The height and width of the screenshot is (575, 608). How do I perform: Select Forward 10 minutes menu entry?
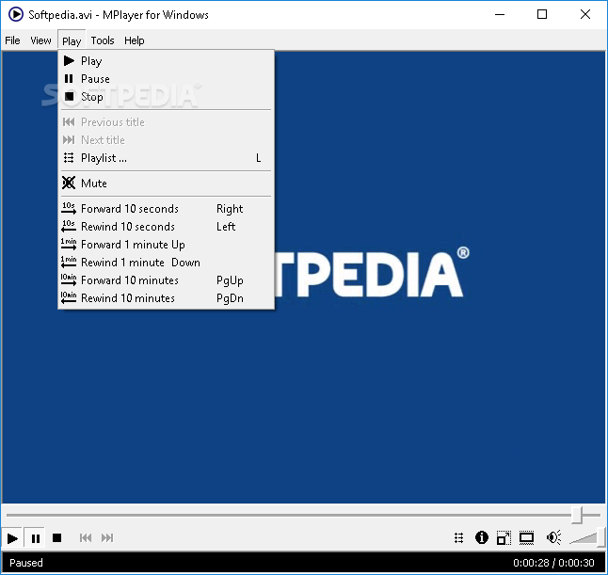[166, 280]
